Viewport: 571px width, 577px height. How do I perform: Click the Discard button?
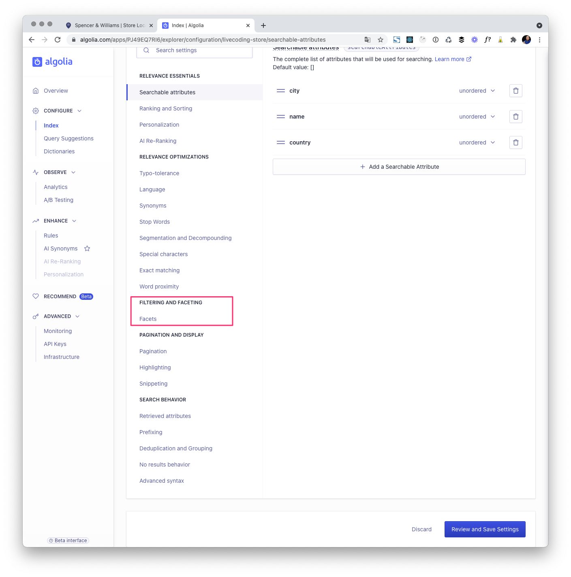(421, 529)
